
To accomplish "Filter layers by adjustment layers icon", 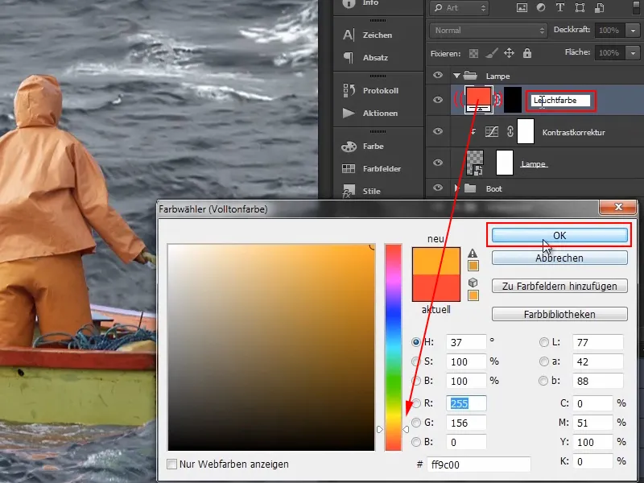I will pyautogui.click(x=541, y=7).
